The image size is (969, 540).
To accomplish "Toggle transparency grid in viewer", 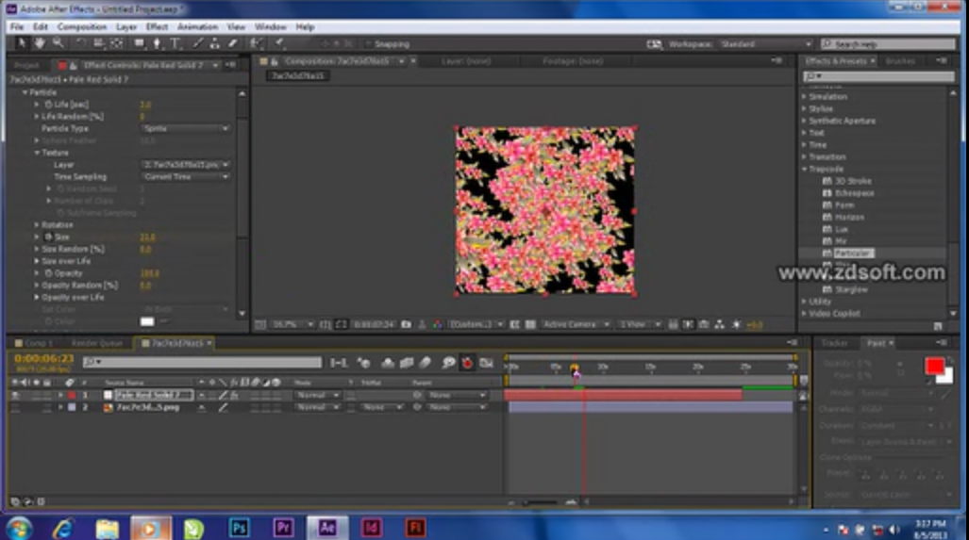I will pos(529,324).
